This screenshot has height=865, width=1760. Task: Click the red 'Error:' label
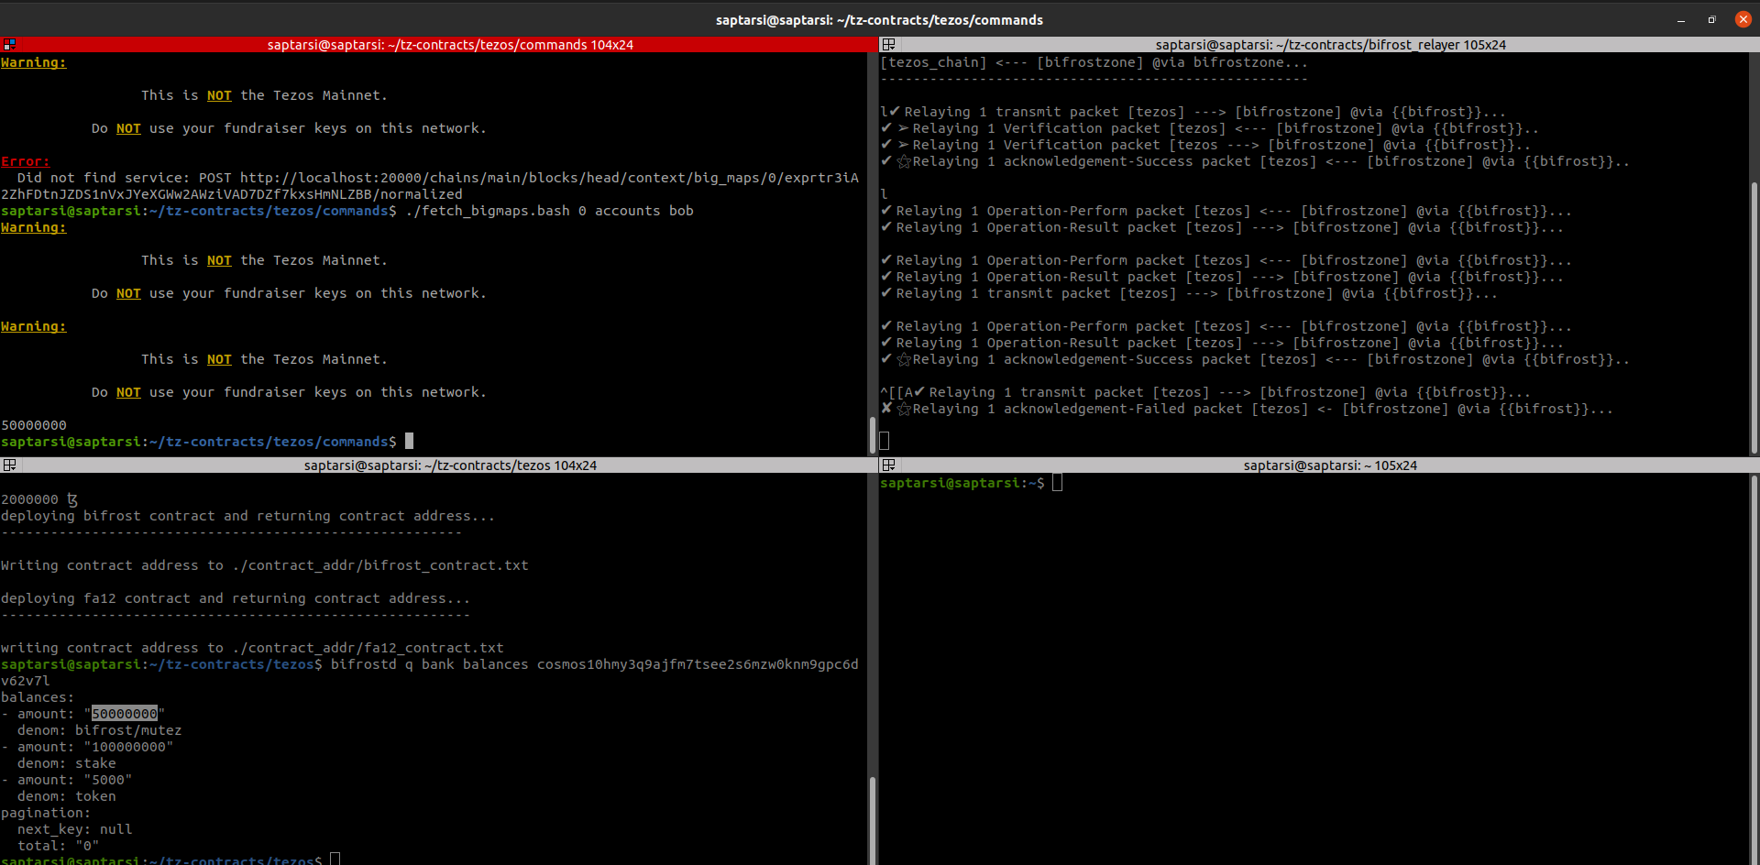click(26, 161)
